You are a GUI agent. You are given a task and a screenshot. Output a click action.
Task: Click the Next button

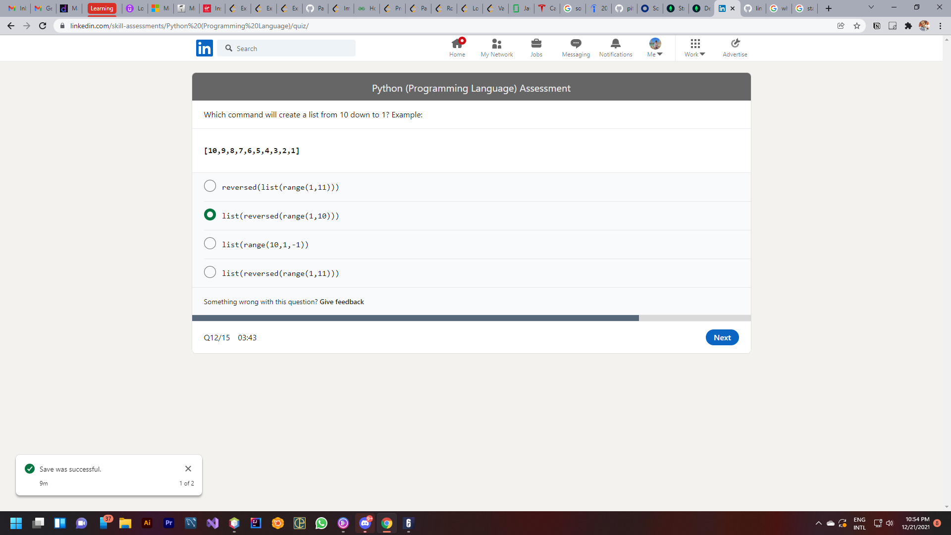pos(722,337)
